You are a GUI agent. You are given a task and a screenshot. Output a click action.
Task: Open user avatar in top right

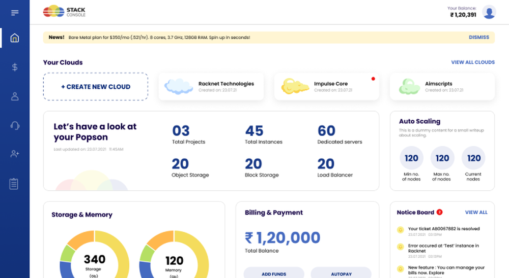[x=489, y=12]
